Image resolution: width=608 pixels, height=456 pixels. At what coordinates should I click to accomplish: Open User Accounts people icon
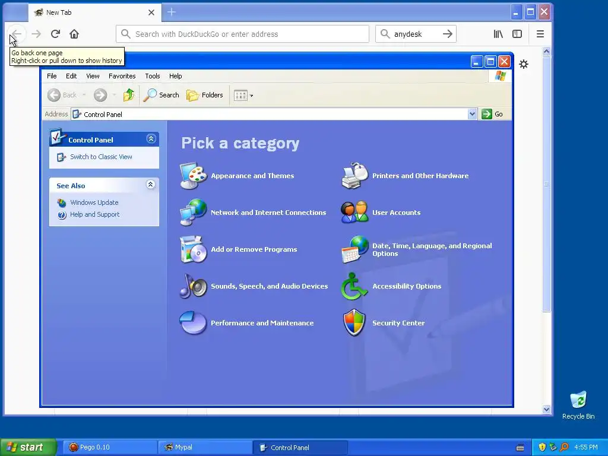point(354,212)
